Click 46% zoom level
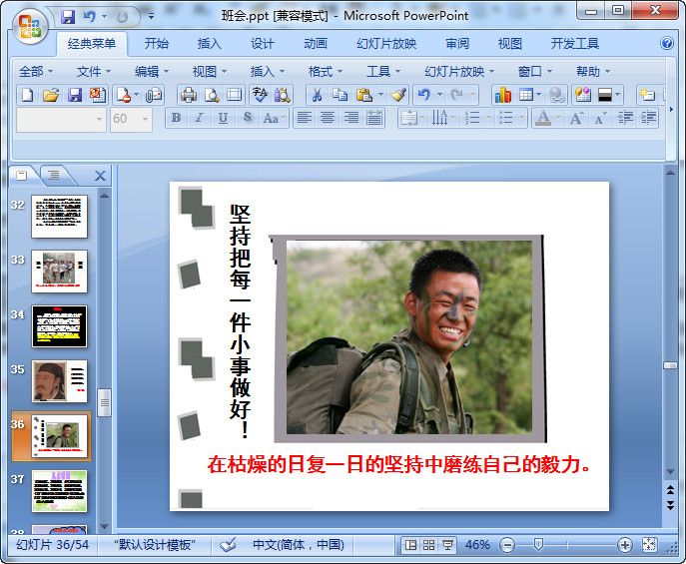 click(x=477, y=545)
